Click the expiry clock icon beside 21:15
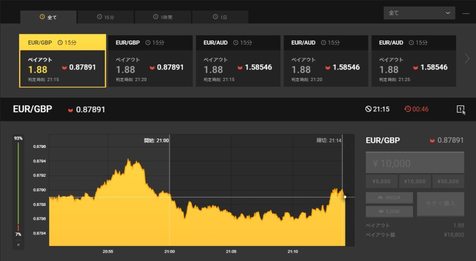The image size is (476, 261). point(368,109)
